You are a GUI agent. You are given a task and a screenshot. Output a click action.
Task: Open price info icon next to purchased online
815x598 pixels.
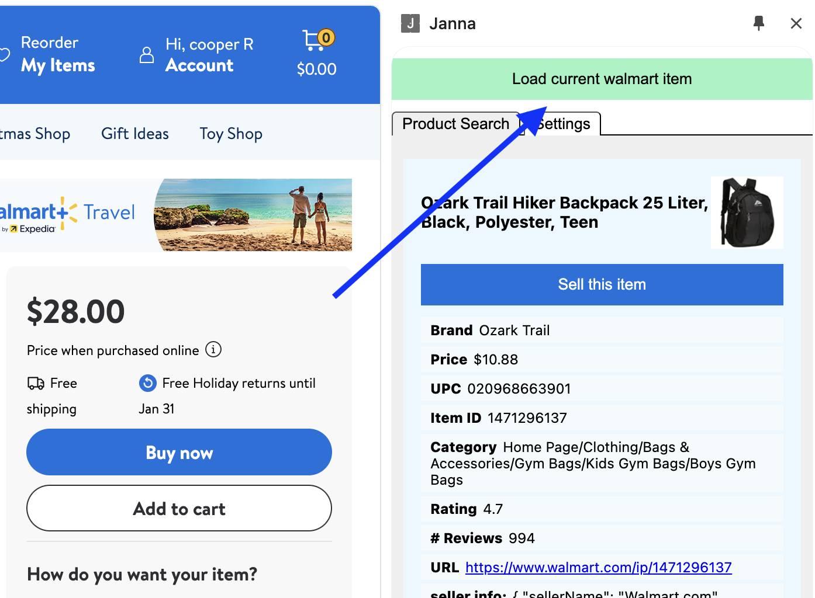click(213, 349)
